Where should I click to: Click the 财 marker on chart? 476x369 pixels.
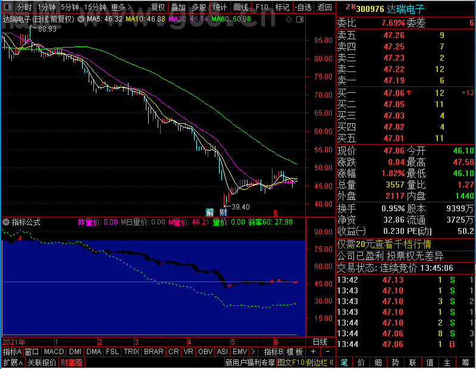(224, 212)
